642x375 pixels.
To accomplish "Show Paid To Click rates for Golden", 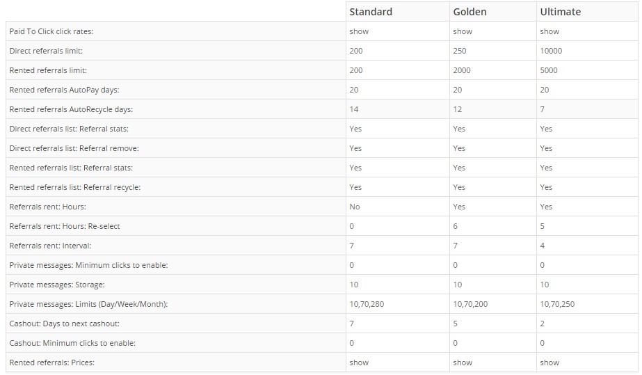I will (463, 31).
